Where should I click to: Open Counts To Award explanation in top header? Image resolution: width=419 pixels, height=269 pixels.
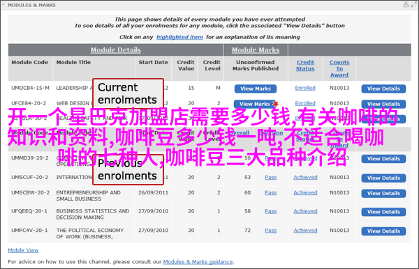click(339, 68)
